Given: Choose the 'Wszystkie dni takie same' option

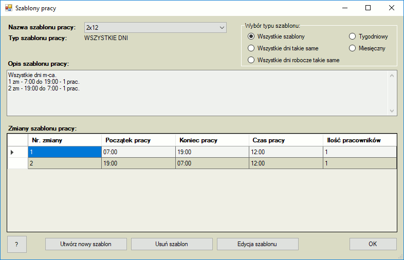Looking at the screenshot, I should (251, 48).
